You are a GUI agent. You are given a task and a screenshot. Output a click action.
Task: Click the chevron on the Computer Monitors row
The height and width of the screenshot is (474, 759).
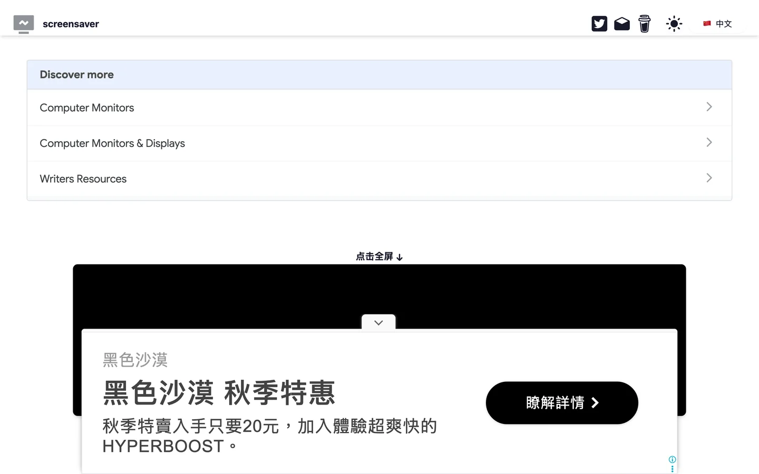(709, 107)
